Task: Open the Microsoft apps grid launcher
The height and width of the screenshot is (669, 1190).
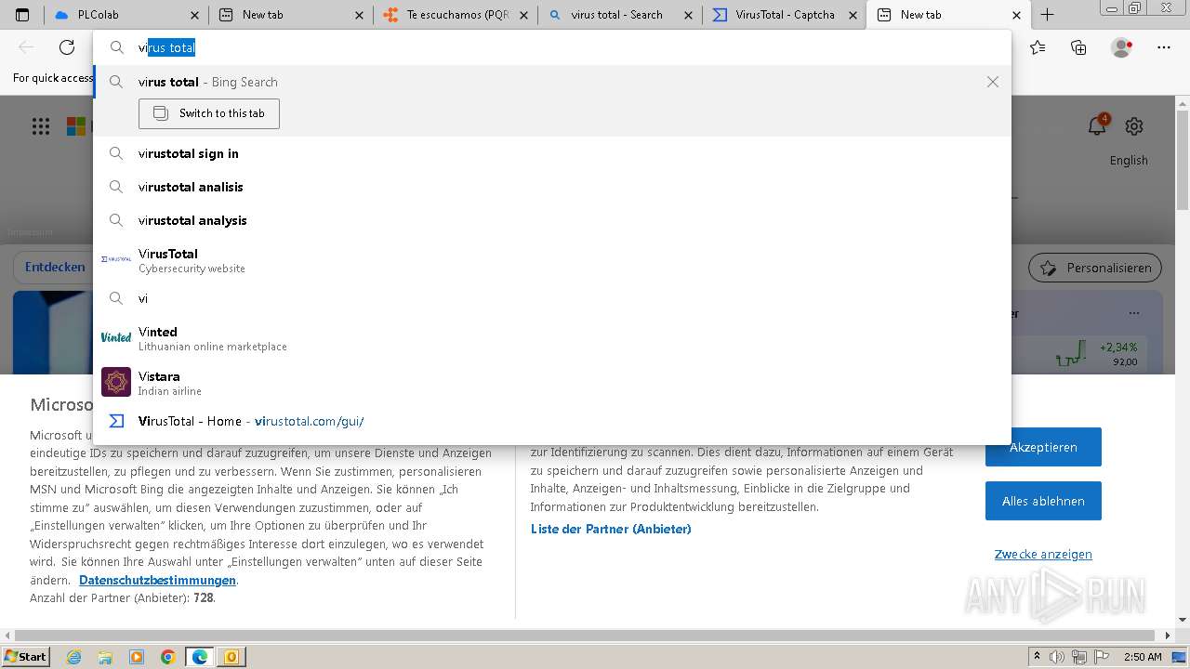Action: (x=41, y=127)
